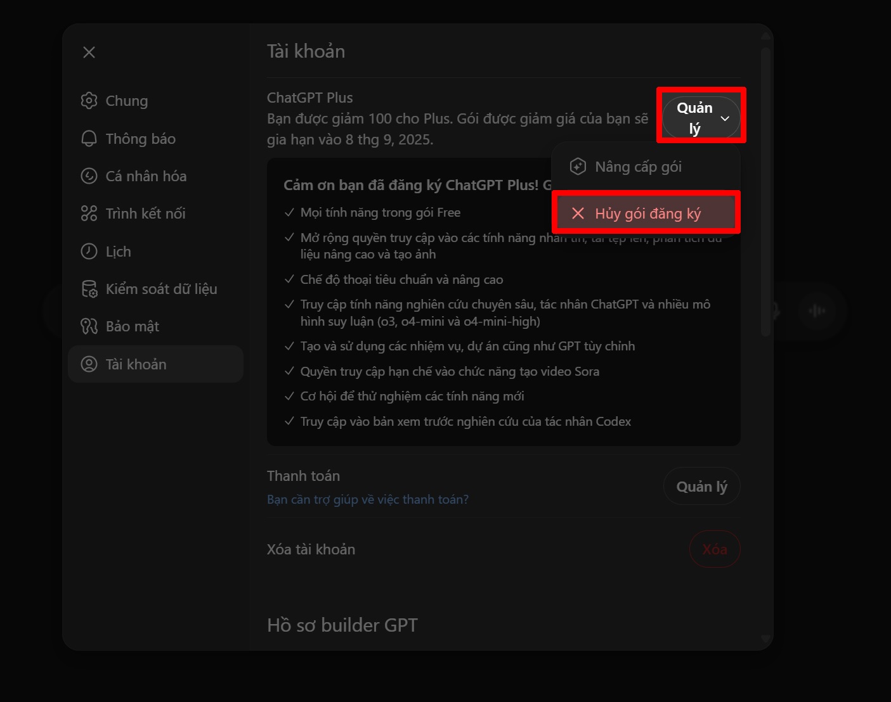Click the Bảo mật security icon
The width and height of the screenshot is (891, 702).
point(89,326)
